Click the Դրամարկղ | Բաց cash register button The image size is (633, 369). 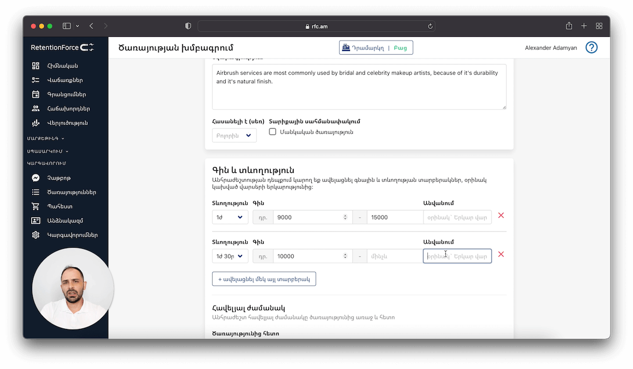[376, 47]
